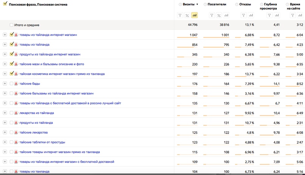Uncheck the header 'Поисковая фраза' checkbox
The width and height of the screenshot is (305, 175).
(5, 4)
